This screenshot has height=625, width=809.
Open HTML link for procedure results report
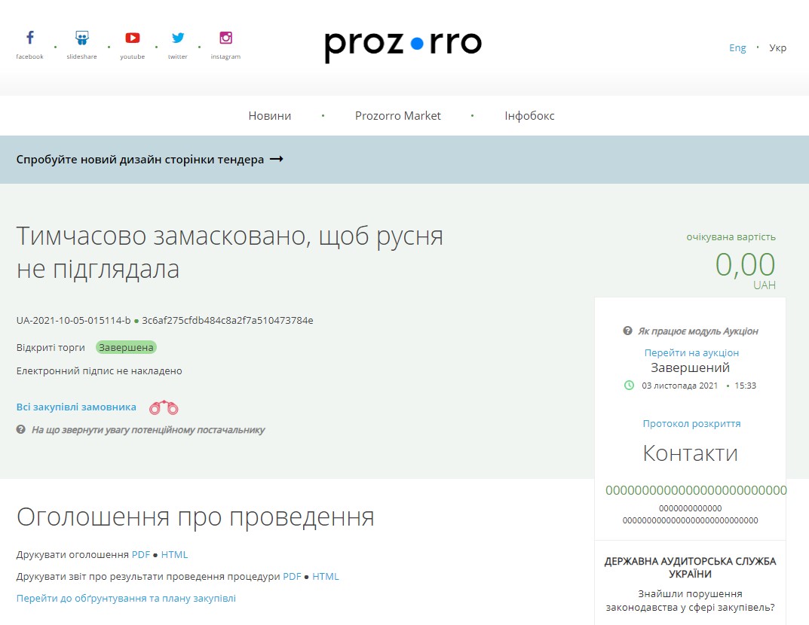326,577
